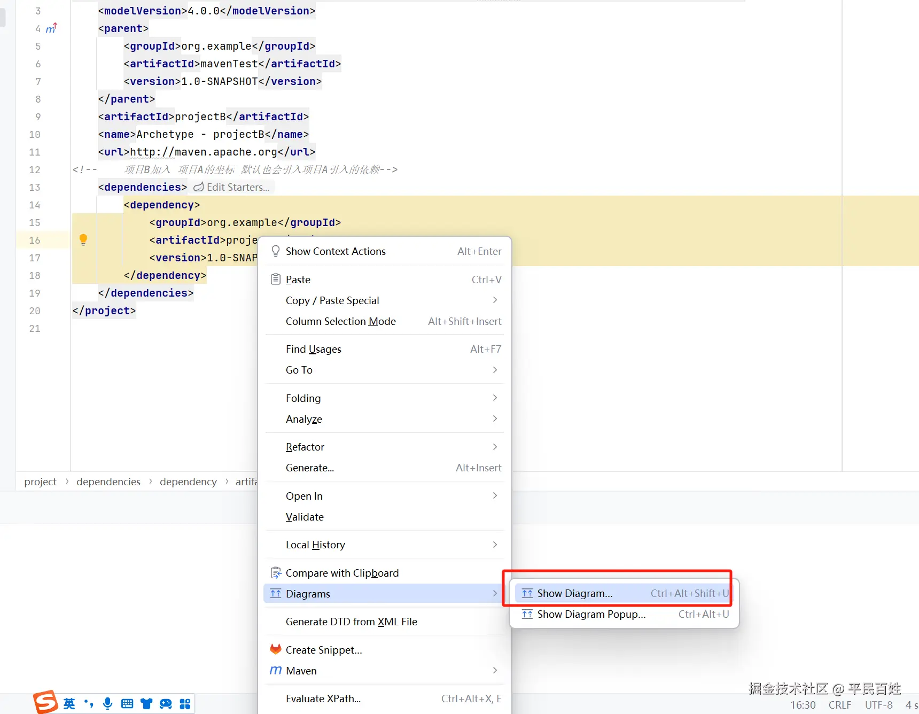Click the 'dependency' breadcrumb
Viewport: 919px width, 714px height.
coord(189,482)
